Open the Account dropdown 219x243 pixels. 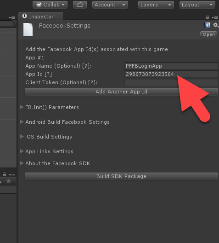(x=110, y=5)
